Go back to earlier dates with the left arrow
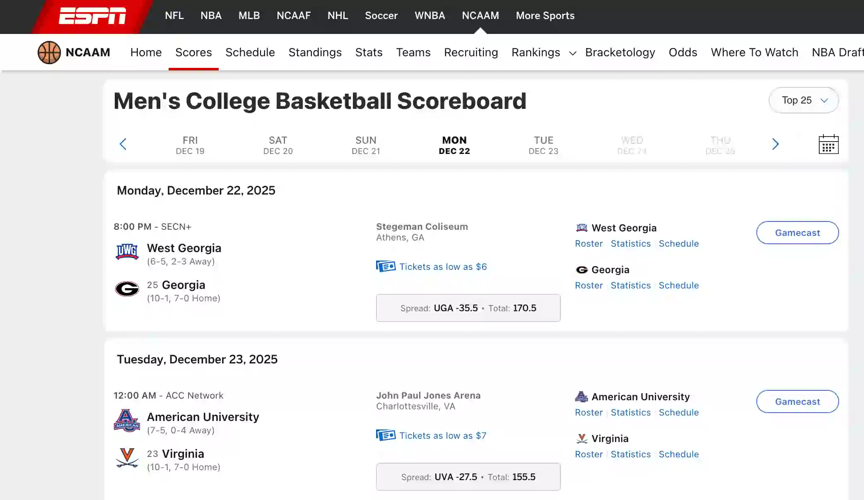This screenshot has height=500, width=864. click(123, 144)
